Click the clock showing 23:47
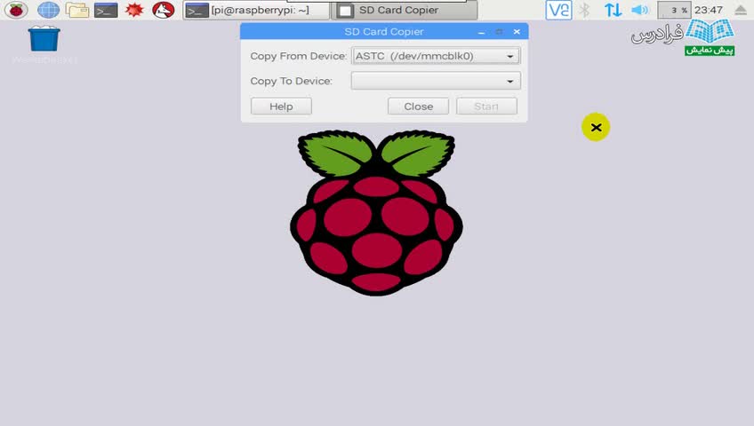754x426 pixels. click(x=709, y=10)
